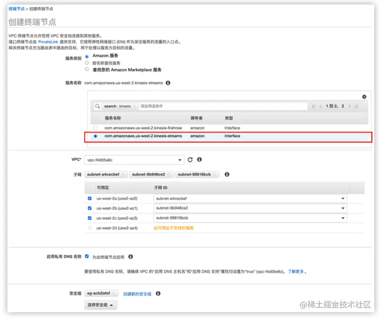Image resolution: width=380 pixels, height=318 pixels.
Task: Click us-west-2b (usw2-az1) zone label
Action: click(x=117, y=208)
